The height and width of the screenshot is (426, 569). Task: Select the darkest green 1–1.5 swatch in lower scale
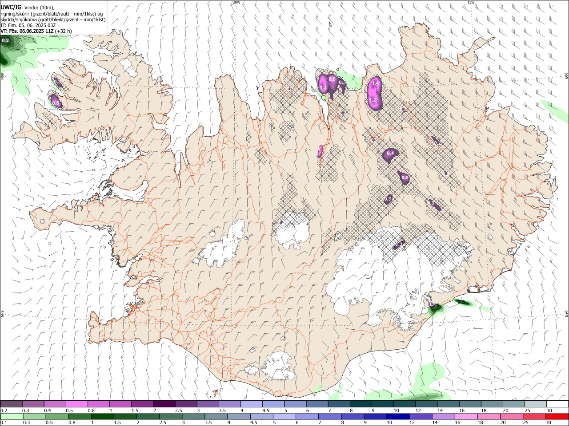point(102,417)
